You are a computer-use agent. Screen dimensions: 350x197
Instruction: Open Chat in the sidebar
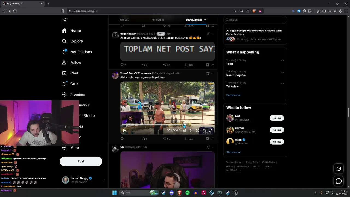pyautogui.click(x=70, y=73)
